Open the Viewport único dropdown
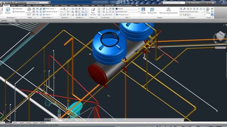The height and width of the screenshot is (127, 227). [123, 14]
